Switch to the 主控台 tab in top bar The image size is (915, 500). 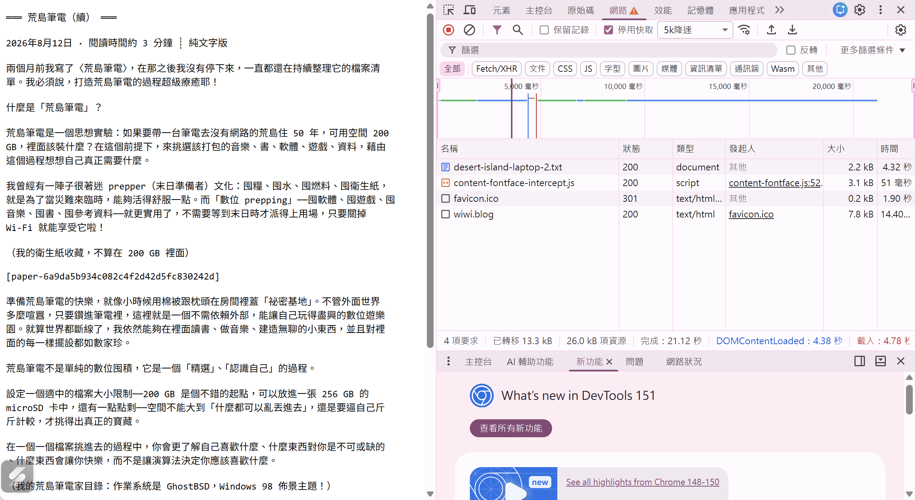[x=539, y=10]
